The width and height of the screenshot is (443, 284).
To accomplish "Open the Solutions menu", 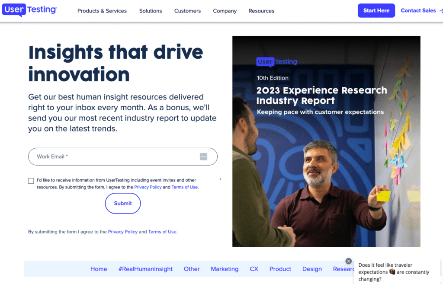I will (151, 11).
